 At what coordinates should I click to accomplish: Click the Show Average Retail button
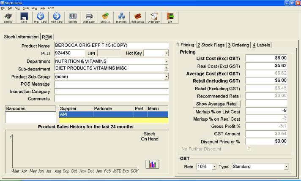pos(217,104)
